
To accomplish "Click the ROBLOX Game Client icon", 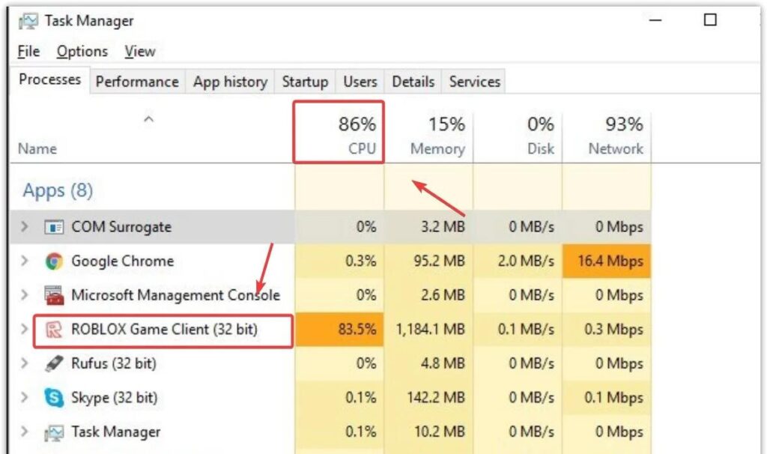I will (x=54, y=330).
